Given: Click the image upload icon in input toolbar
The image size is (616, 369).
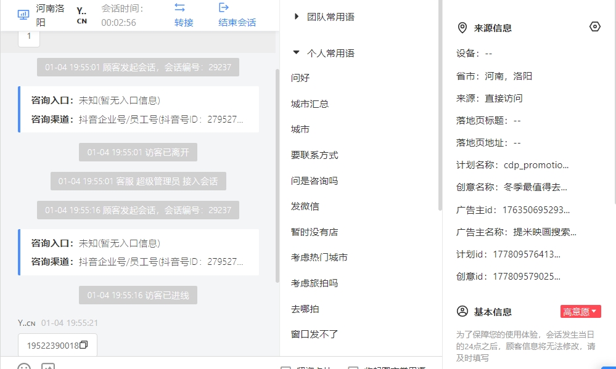Looking at the screenshot, I should [48, 367].
